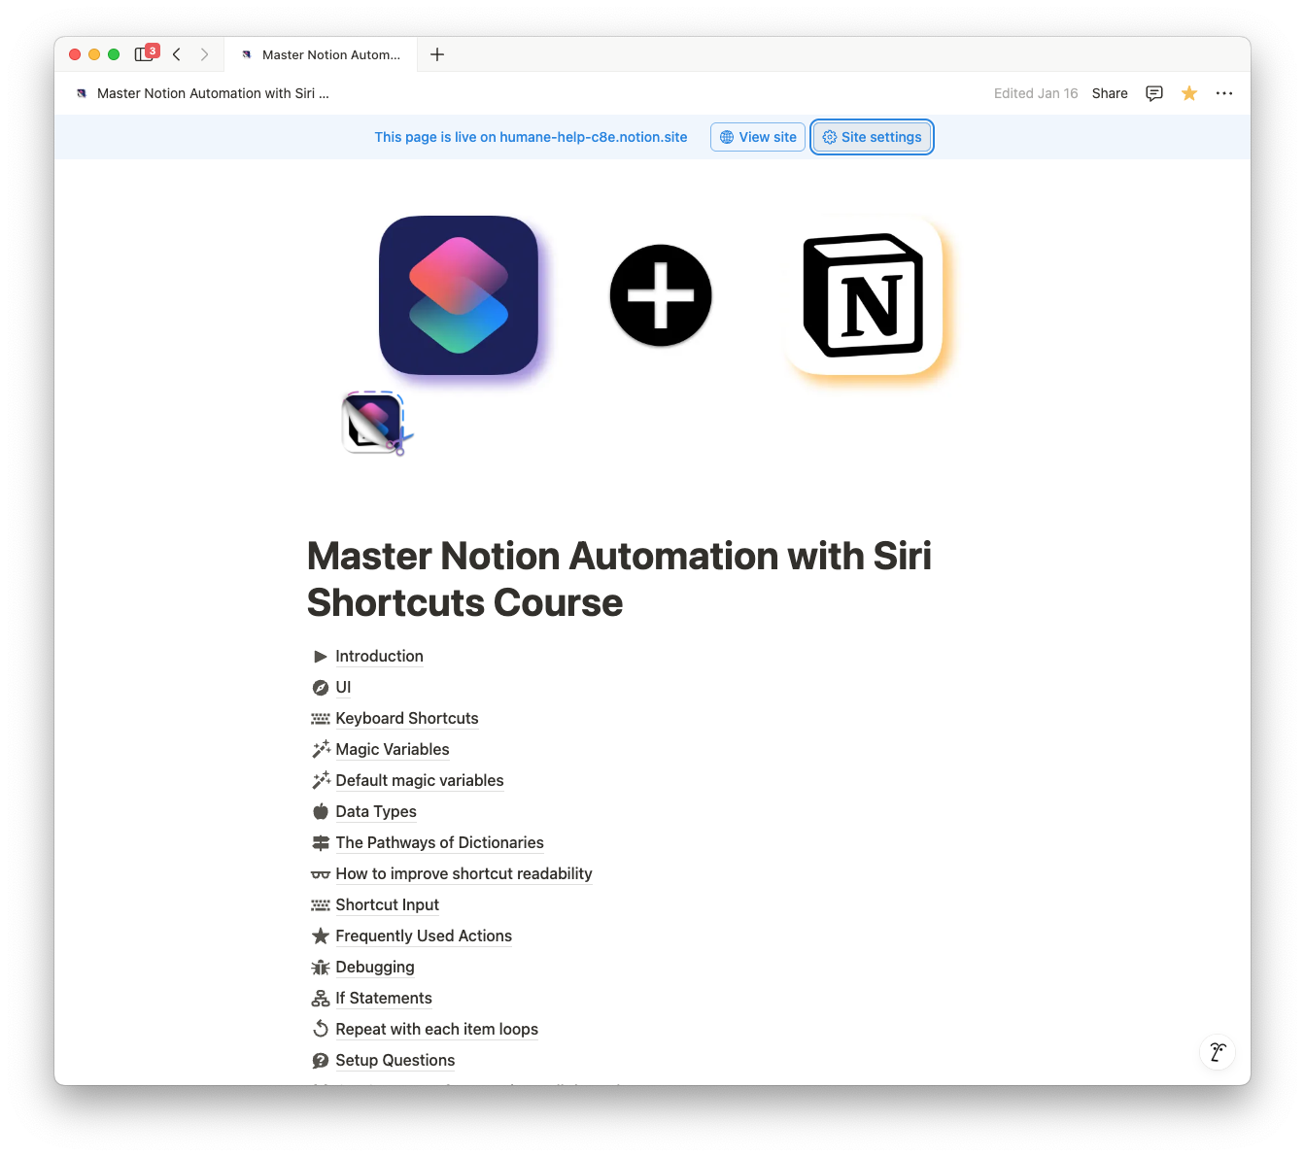Click the question bubble icon beside Setup Questions
Viewport: 1305px width, 1157px height.
321,1061
